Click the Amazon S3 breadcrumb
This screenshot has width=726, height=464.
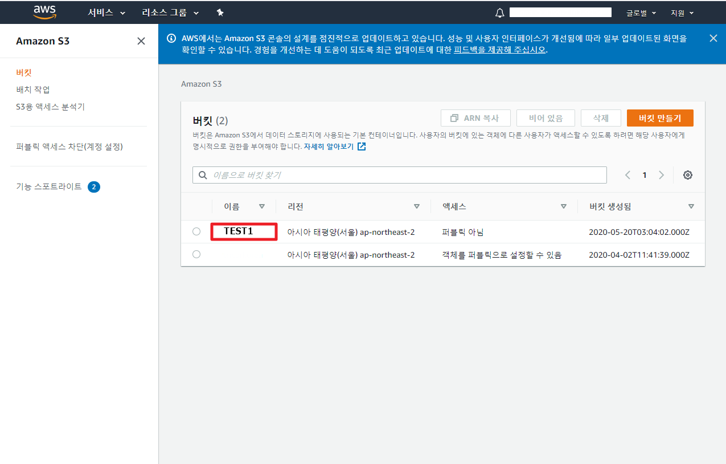[x=201, y=84]
